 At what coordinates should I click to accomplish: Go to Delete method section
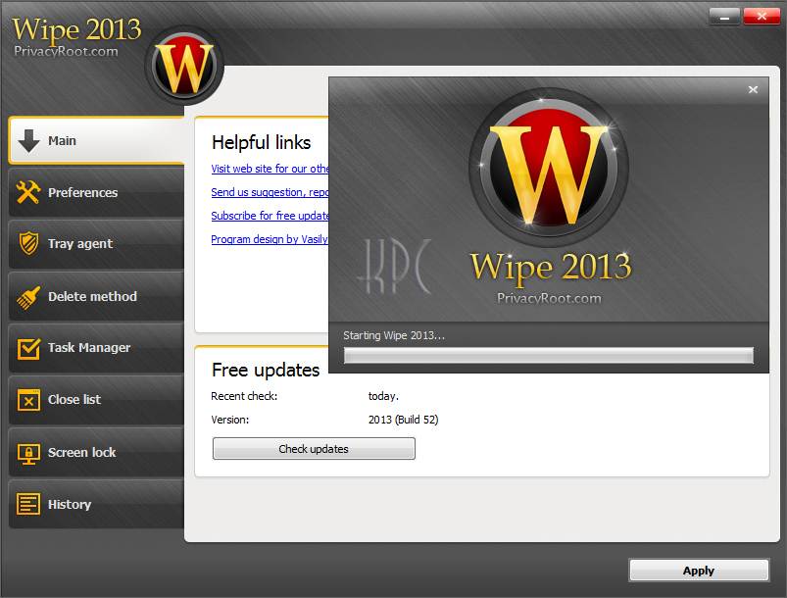tap(96, 297)
